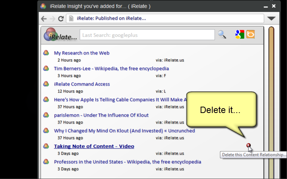Click the icon beside iRelate Command Access
The image size is (287, 179).
click(x=46, y=84)
